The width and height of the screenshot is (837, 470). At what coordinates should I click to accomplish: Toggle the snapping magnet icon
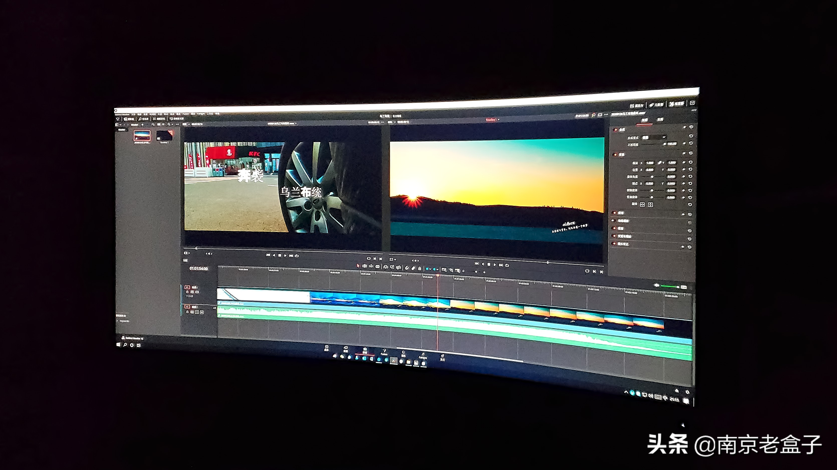(407, 268)
